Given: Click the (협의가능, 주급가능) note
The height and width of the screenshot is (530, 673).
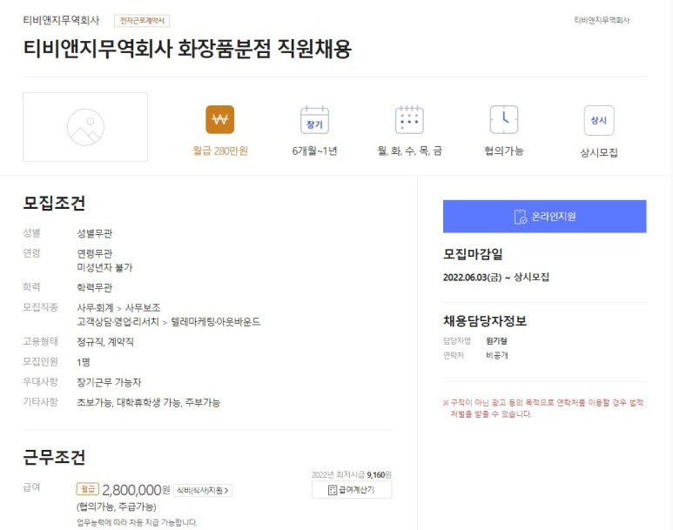Looking at the screenshot, I should pyautogui.click(x=117, y=507).
